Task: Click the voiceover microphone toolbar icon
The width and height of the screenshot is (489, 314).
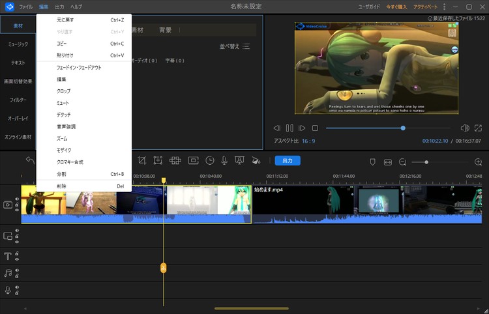Action: [x=224, y=160]
